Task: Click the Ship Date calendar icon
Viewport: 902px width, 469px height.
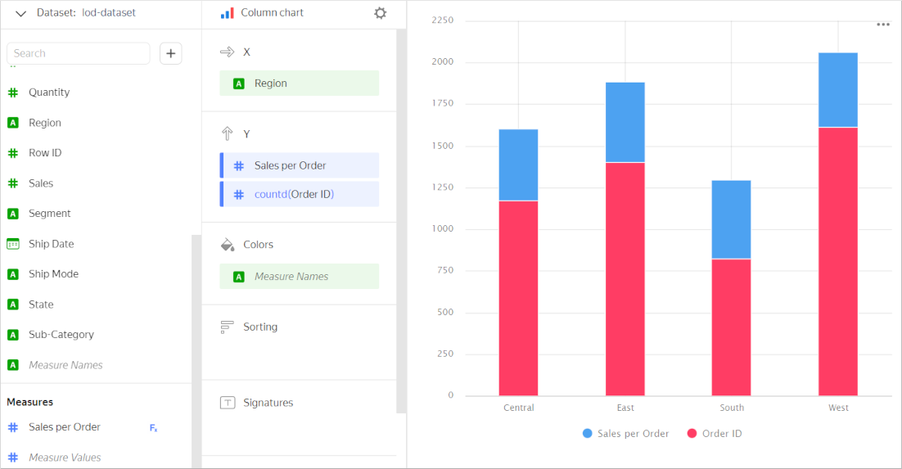Action: (13, 244)
